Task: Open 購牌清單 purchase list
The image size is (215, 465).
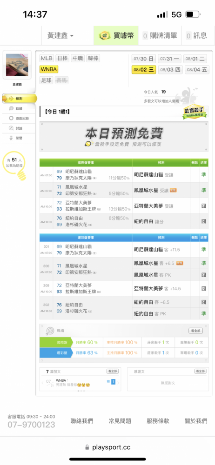Action: [x=160, y=36]
